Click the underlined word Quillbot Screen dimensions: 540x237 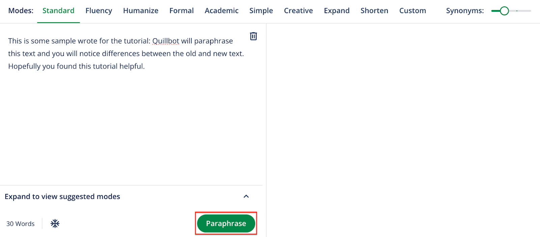166,41
